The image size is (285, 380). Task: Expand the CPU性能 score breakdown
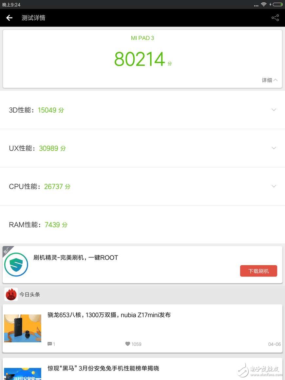274,186
